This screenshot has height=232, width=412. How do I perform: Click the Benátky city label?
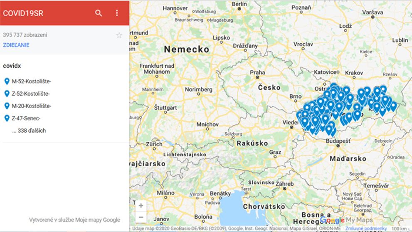(220, 193)
